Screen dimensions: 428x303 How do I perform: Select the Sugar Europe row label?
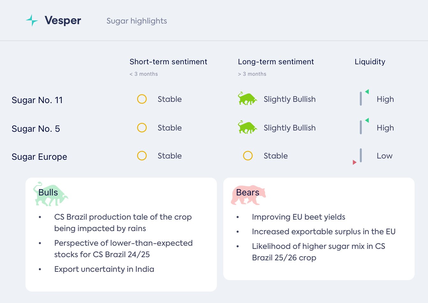coord(39,157)
